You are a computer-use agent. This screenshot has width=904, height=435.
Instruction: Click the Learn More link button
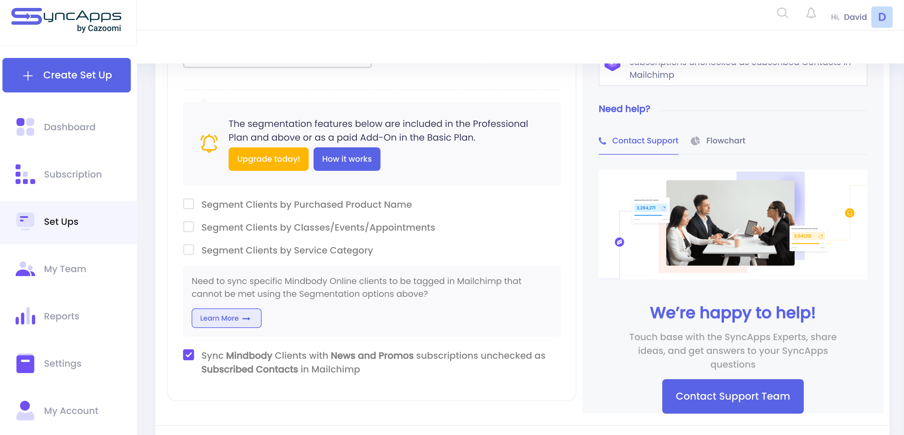pos(226,318)
